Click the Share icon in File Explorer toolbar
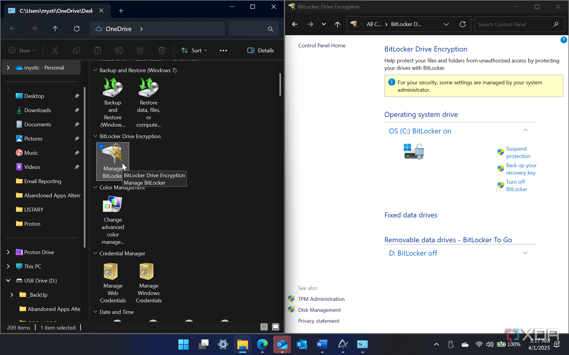Image resolution: width=569 pixels, height=355 pixels. (140, 50)
